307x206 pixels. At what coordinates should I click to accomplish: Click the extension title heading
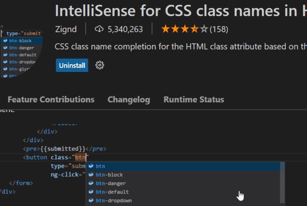181,11
